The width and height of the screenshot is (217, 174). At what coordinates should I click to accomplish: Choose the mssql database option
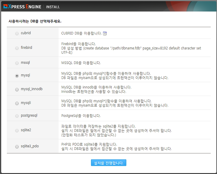click(17, 63)
